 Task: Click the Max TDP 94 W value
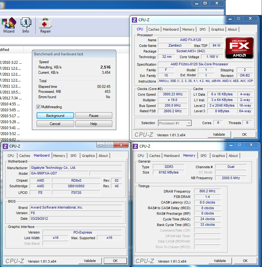pyautogui.click(x=216, y=45)
